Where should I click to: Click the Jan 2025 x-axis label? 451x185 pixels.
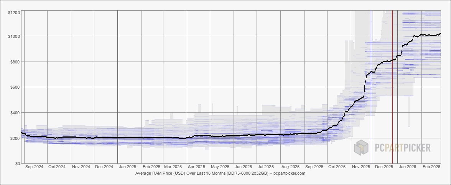pyautogui.click(x=127, y=167)
